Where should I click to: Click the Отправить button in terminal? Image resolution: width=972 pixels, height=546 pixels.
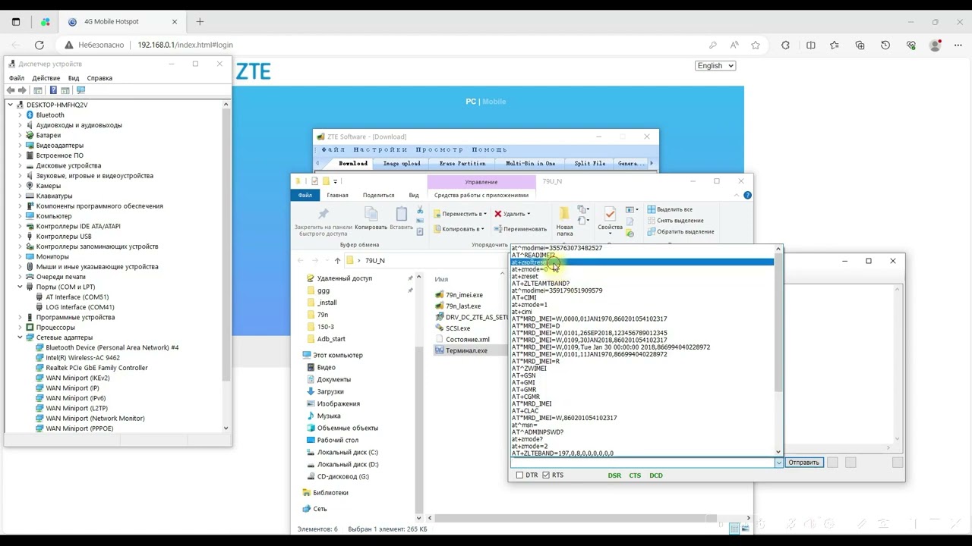tap(803, 463)
